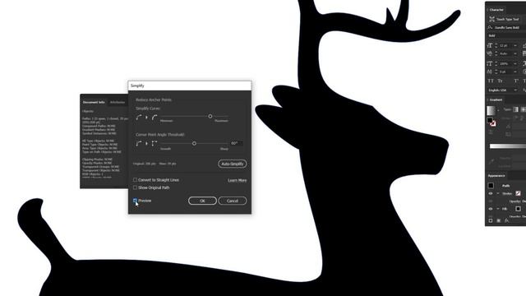The height and width of the screenshot is (296, 526).
Task: Click the vertical scale icon
Action: (490, 63)
